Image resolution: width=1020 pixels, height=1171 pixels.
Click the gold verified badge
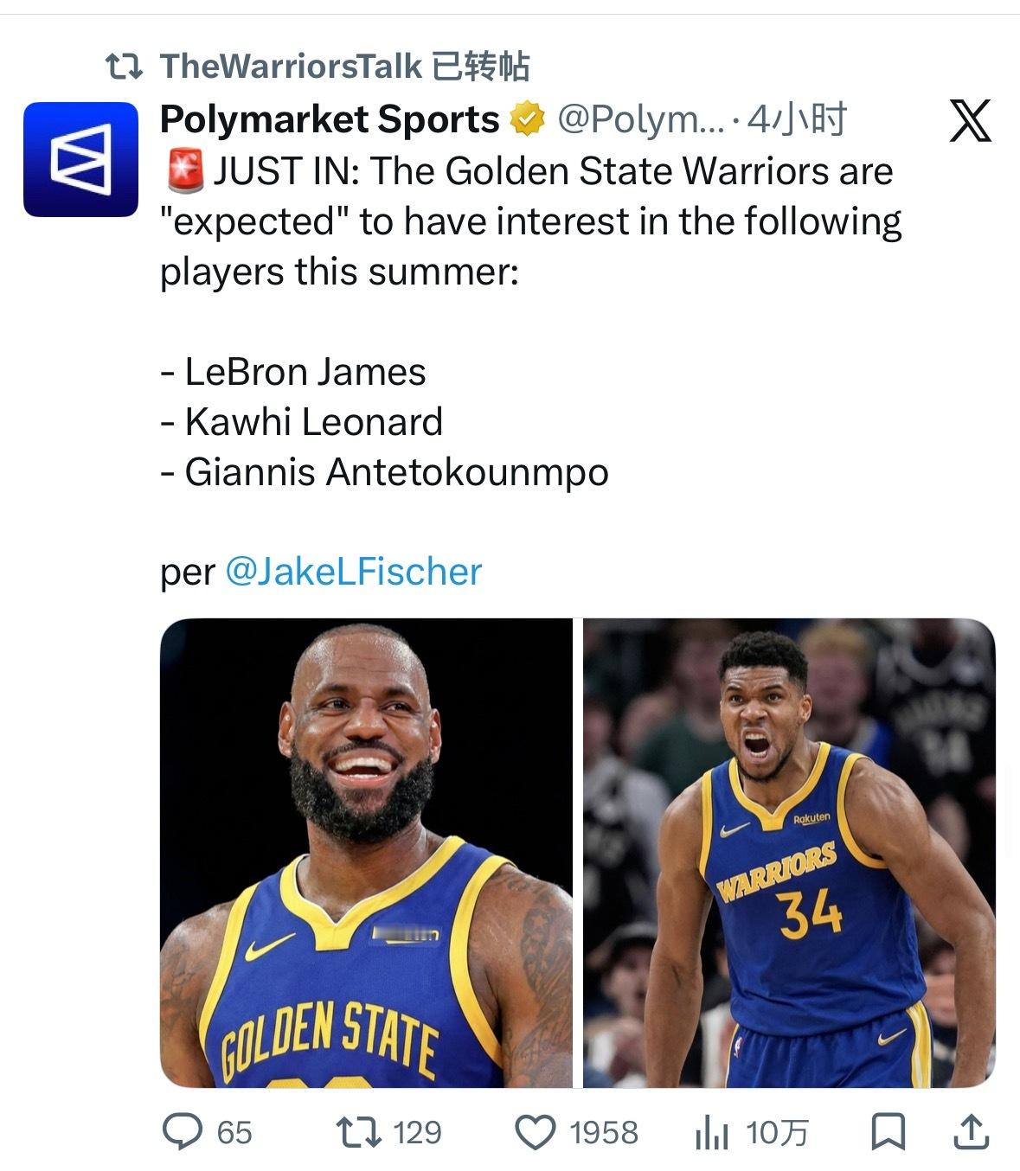point(527,119)
